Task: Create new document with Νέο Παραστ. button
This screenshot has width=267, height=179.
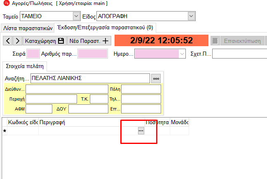Action: pos(89,41)
